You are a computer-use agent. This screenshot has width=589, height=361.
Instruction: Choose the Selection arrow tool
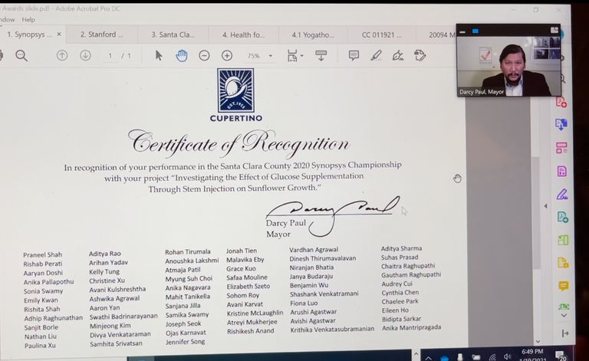click(x=159, y=56)
